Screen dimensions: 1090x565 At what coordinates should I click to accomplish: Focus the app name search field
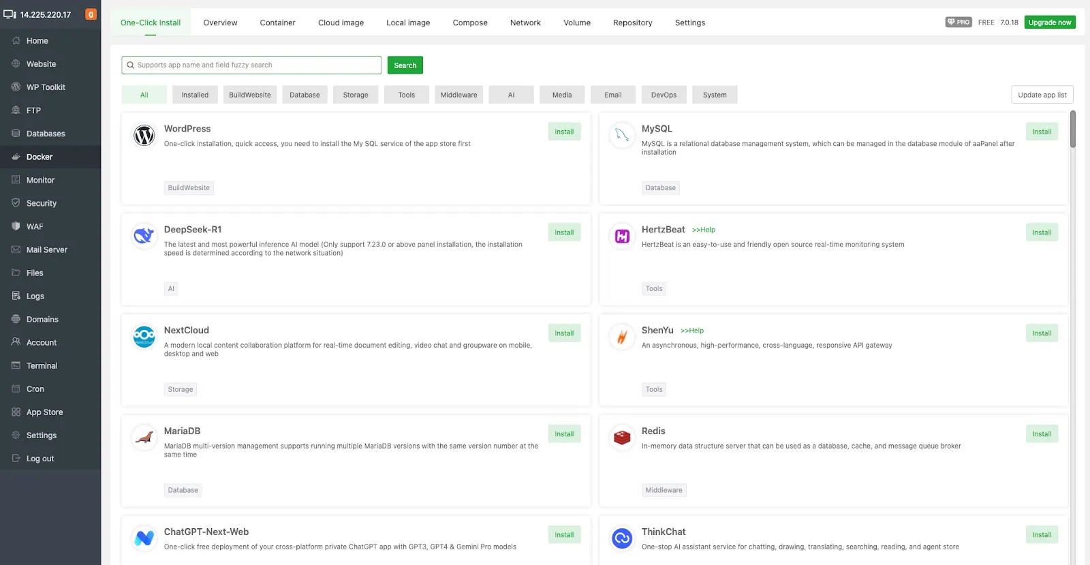[251, 65]
